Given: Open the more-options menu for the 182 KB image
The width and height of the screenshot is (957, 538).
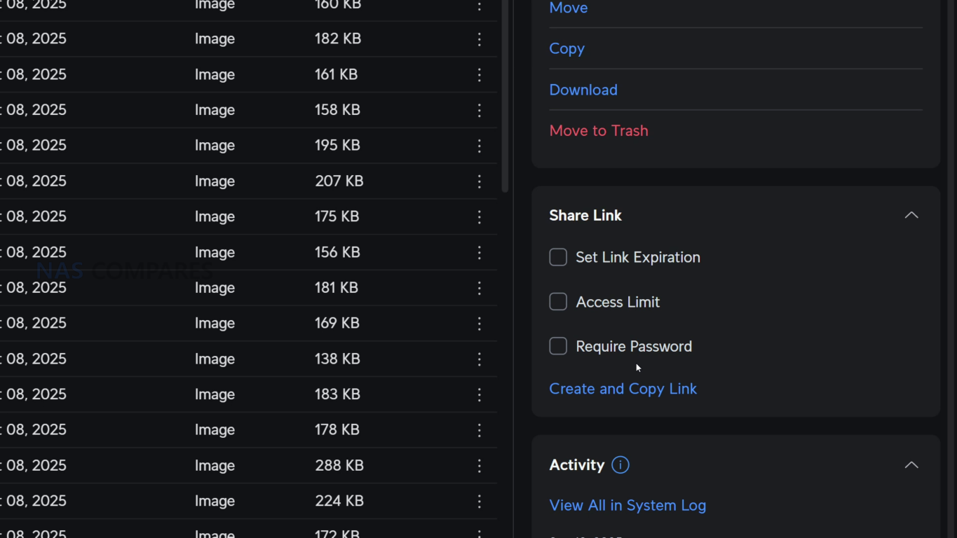Looking at the screenshot, I should click(x=480, y=39).
